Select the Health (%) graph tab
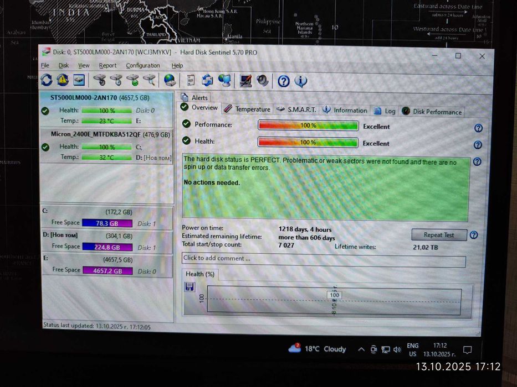Viewport: 517px width, 387px height. (x=200, y=274)
